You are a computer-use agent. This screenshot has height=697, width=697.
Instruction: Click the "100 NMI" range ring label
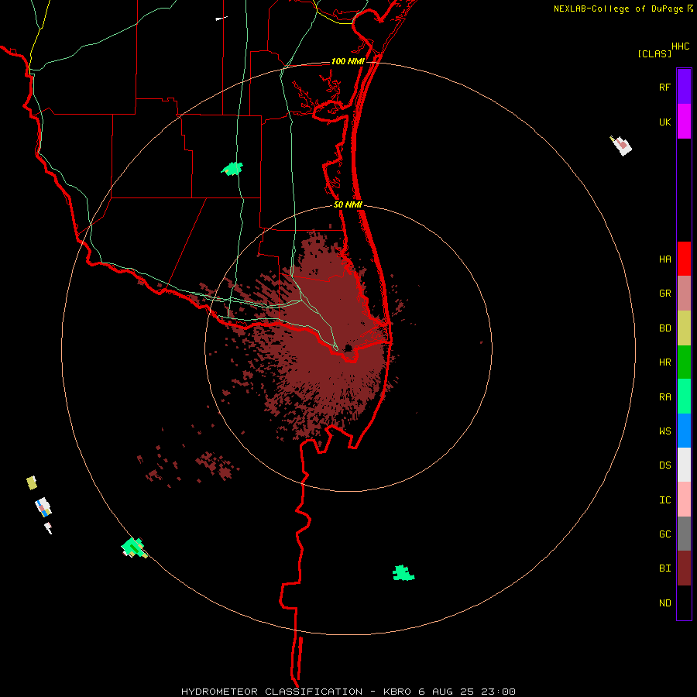[x=348, y=61]
